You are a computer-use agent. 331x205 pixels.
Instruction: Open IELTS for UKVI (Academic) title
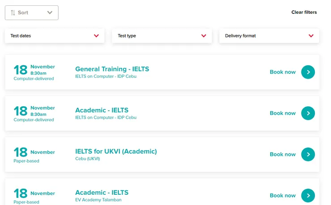(x=116, y=151)
